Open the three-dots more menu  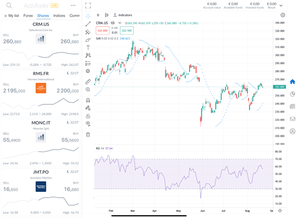73,5
